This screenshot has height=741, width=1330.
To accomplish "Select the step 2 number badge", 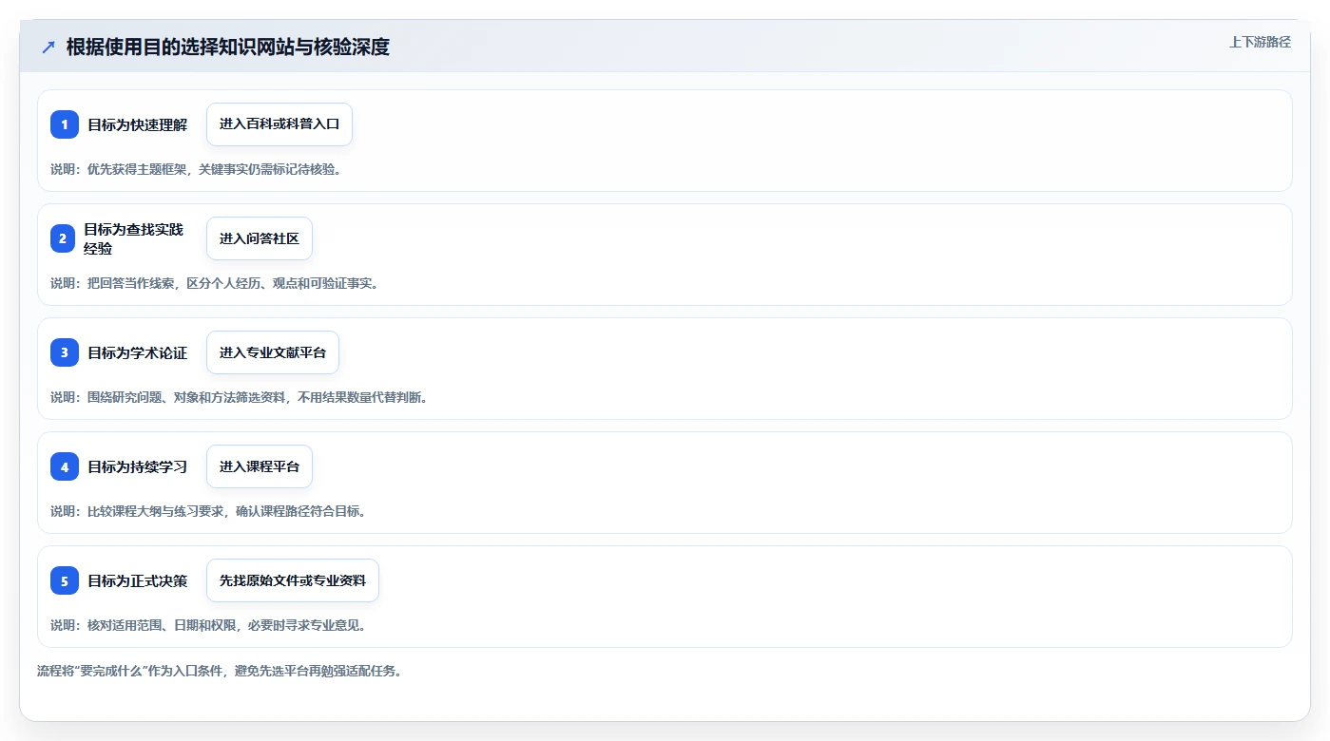I will pyautogui.click(x=63, y=238).
